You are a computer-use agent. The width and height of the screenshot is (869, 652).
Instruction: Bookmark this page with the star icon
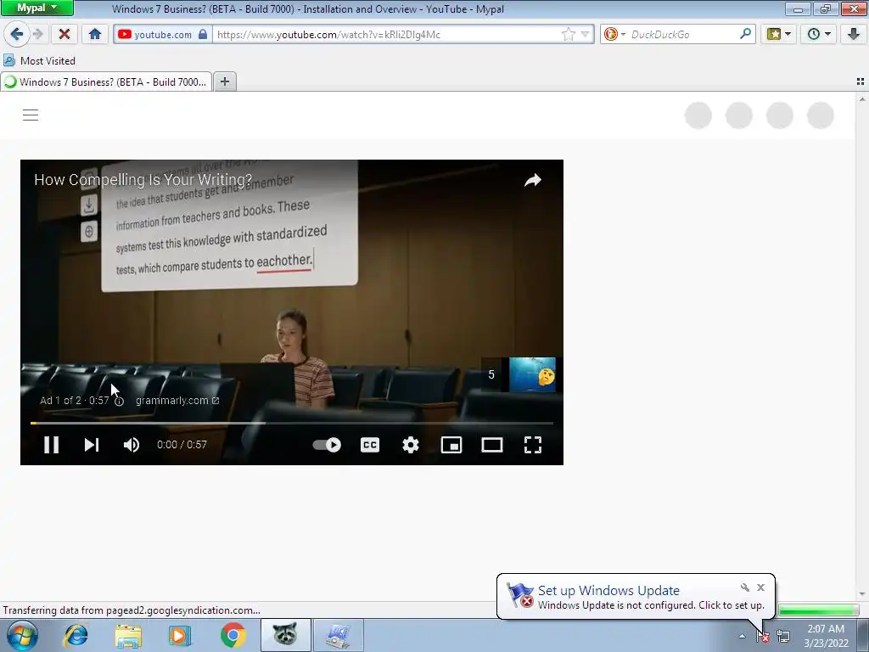click(568, 34)
